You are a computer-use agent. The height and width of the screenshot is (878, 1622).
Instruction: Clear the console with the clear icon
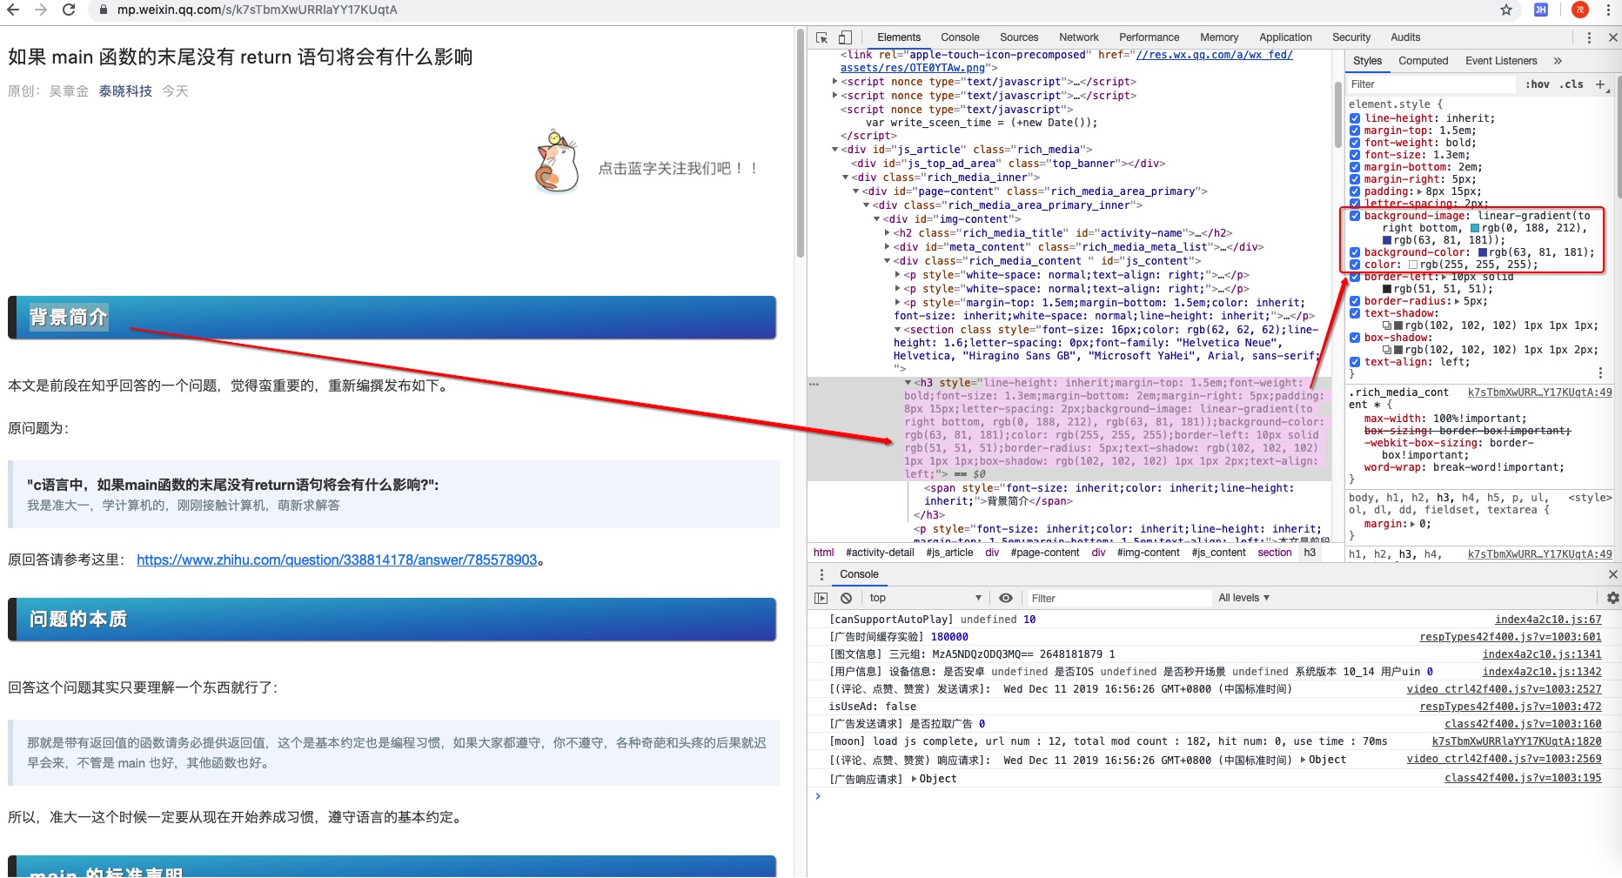point(846,598)
